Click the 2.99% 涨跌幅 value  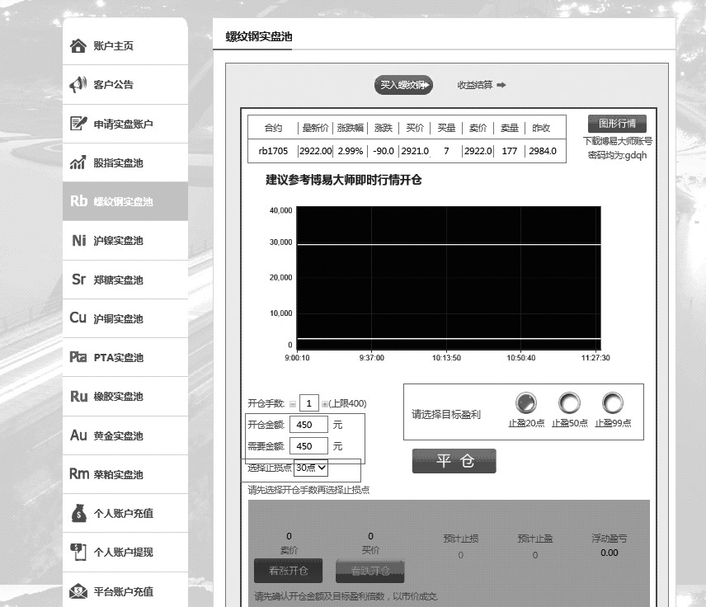tap(351, 151)
